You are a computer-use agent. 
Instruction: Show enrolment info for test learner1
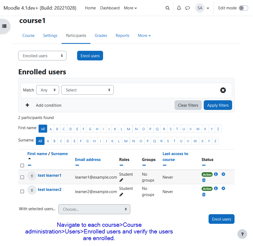pyautogui.click(x=216, y=174)
